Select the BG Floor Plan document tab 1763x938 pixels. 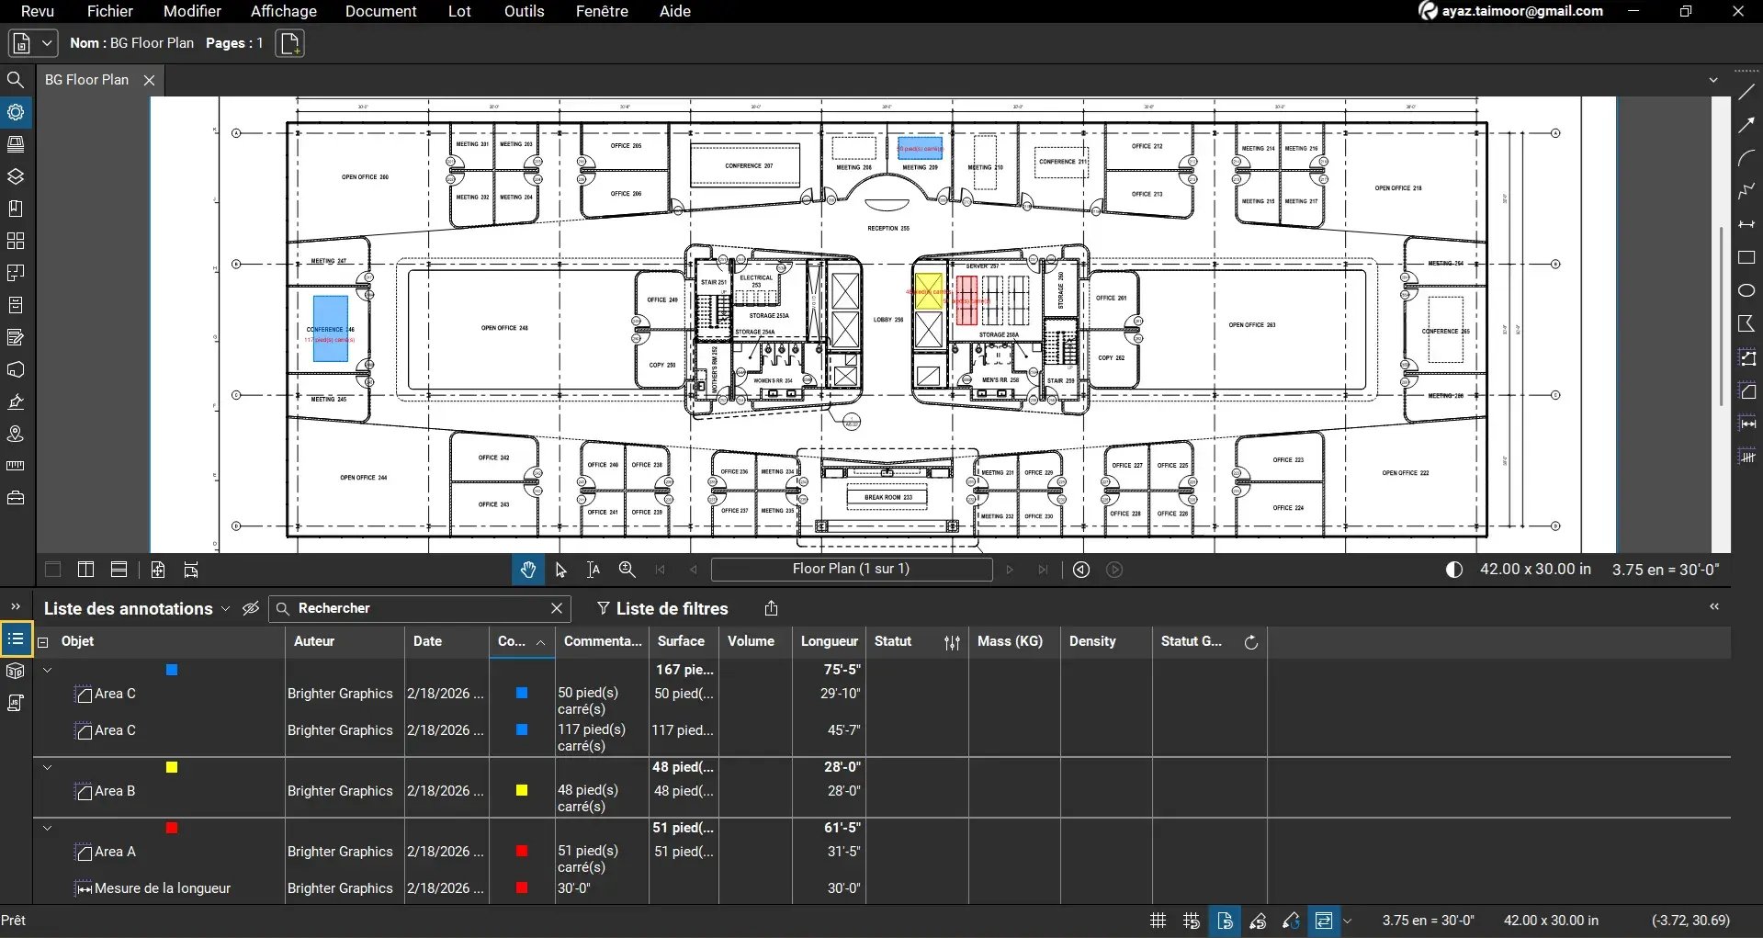[87, 80]
